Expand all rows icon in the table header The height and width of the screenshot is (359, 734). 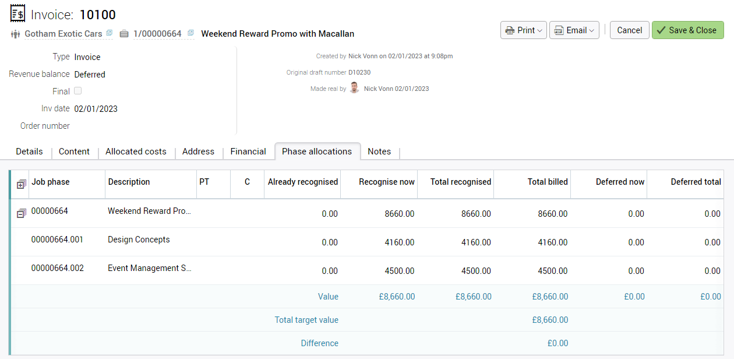point(21,183)
